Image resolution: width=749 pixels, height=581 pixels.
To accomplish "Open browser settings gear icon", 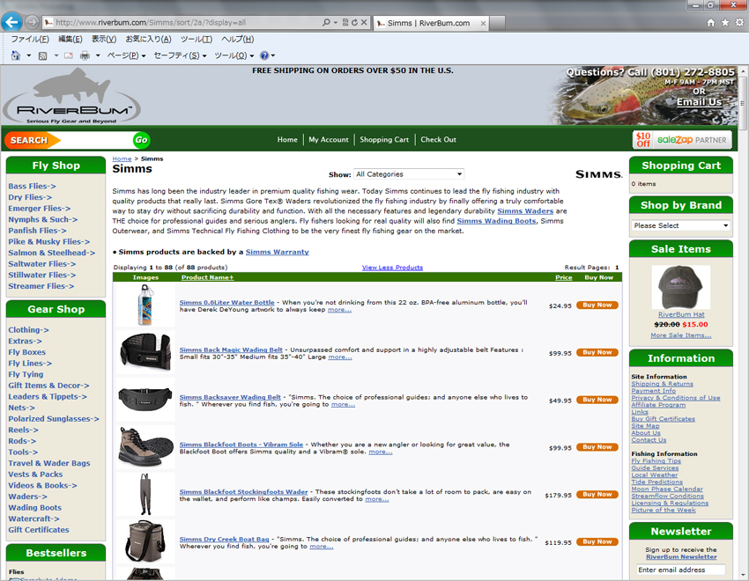I will point(739,22).
